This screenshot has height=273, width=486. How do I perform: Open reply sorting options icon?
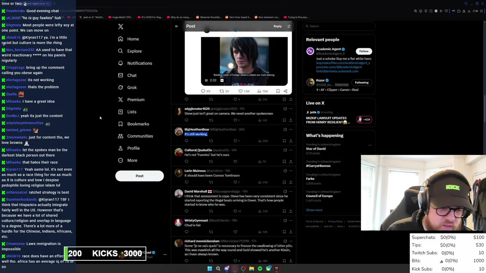(x=289, y=26)
